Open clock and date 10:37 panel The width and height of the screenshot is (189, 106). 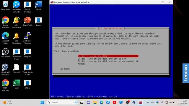(182, 102)
